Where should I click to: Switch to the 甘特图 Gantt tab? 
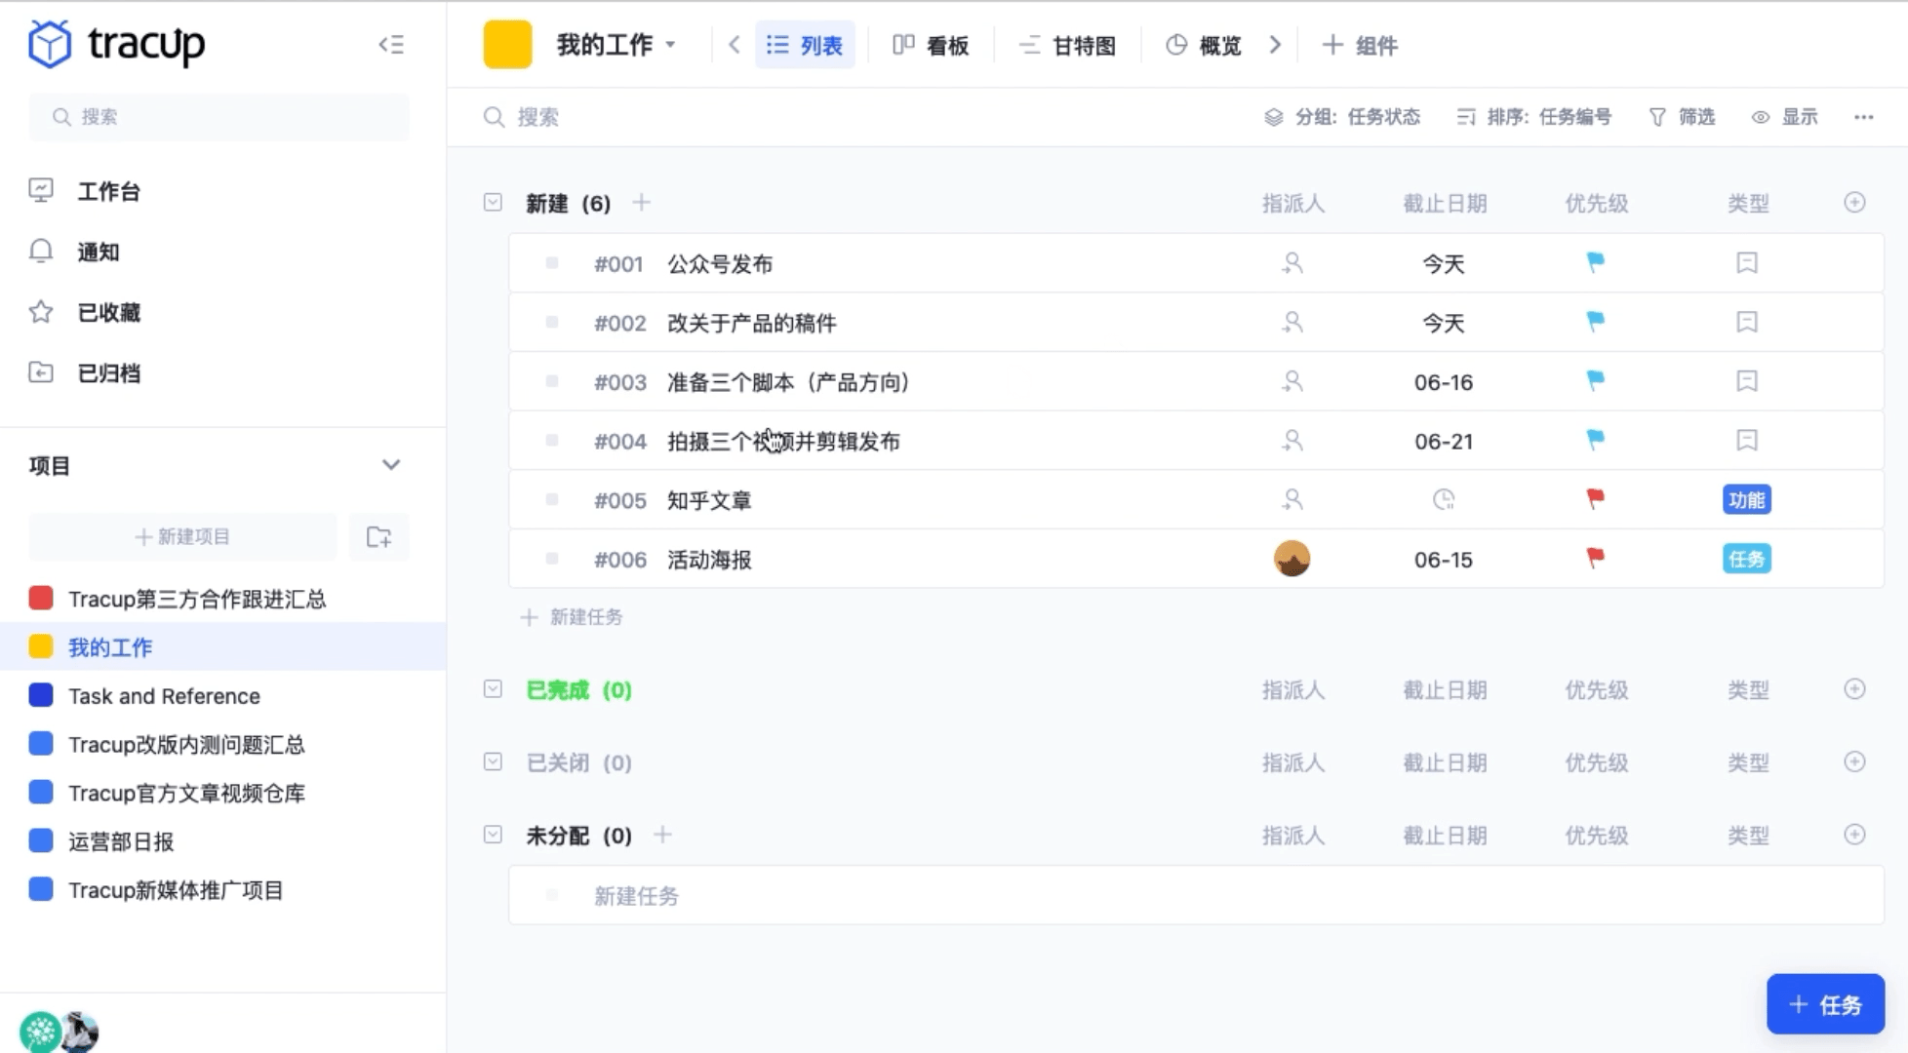pos(1067,45)
